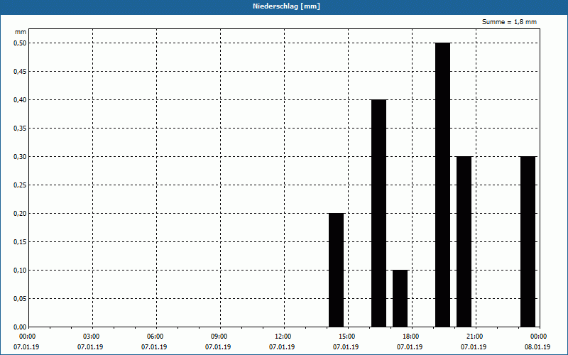Viewport: 568px width, 355px height.
Task: Select the 0,20 y-axis value
Action: [x=20, y=214]
